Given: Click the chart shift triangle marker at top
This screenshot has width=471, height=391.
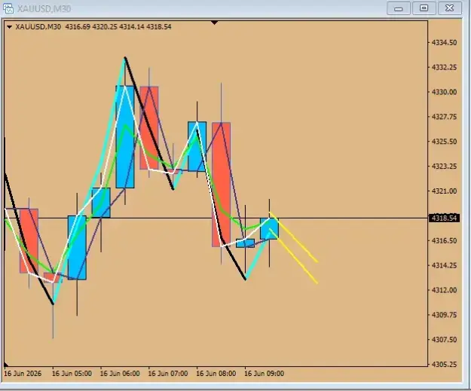Looking at the screenshot, I should 215,23.
